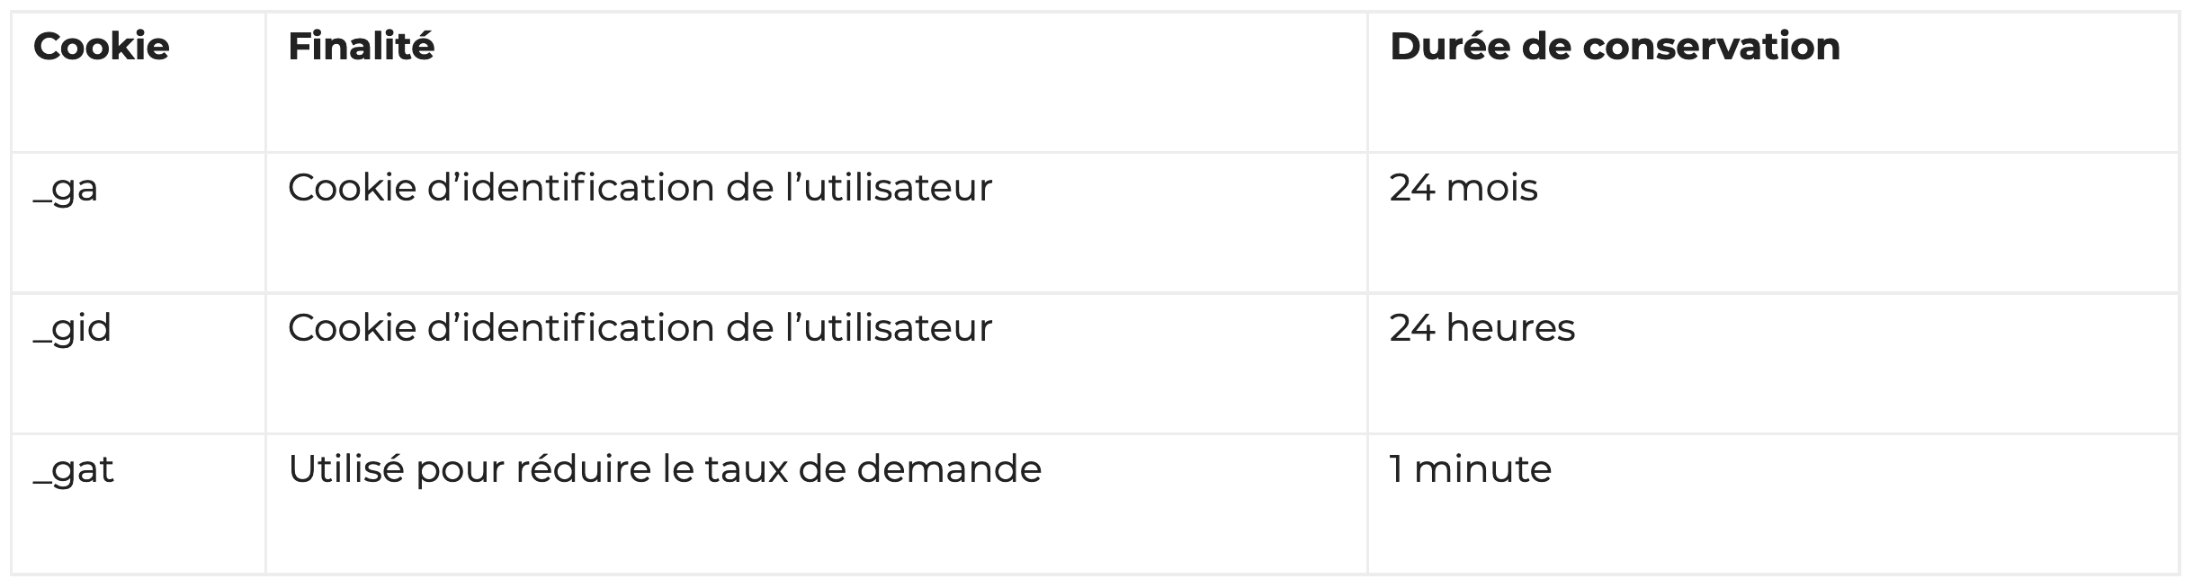Click the Cookie column header
The width and height of the screenshot is (2193, 588).
[101, 47]
